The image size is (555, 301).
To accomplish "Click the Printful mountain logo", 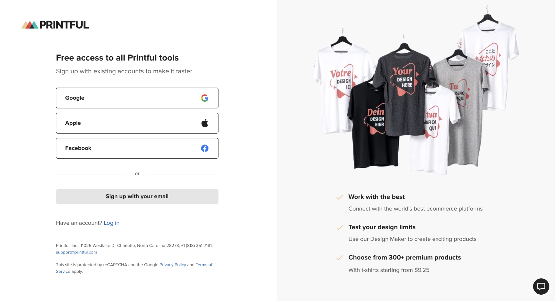I will (30, 25).
